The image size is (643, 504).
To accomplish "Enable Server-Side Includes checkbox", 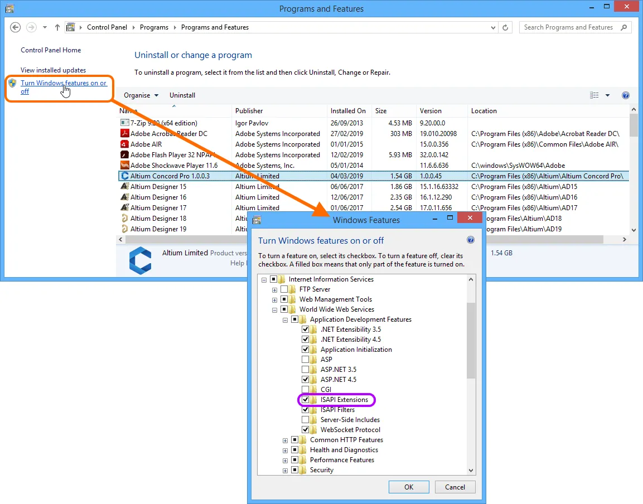I will click(x=305, y=419).
